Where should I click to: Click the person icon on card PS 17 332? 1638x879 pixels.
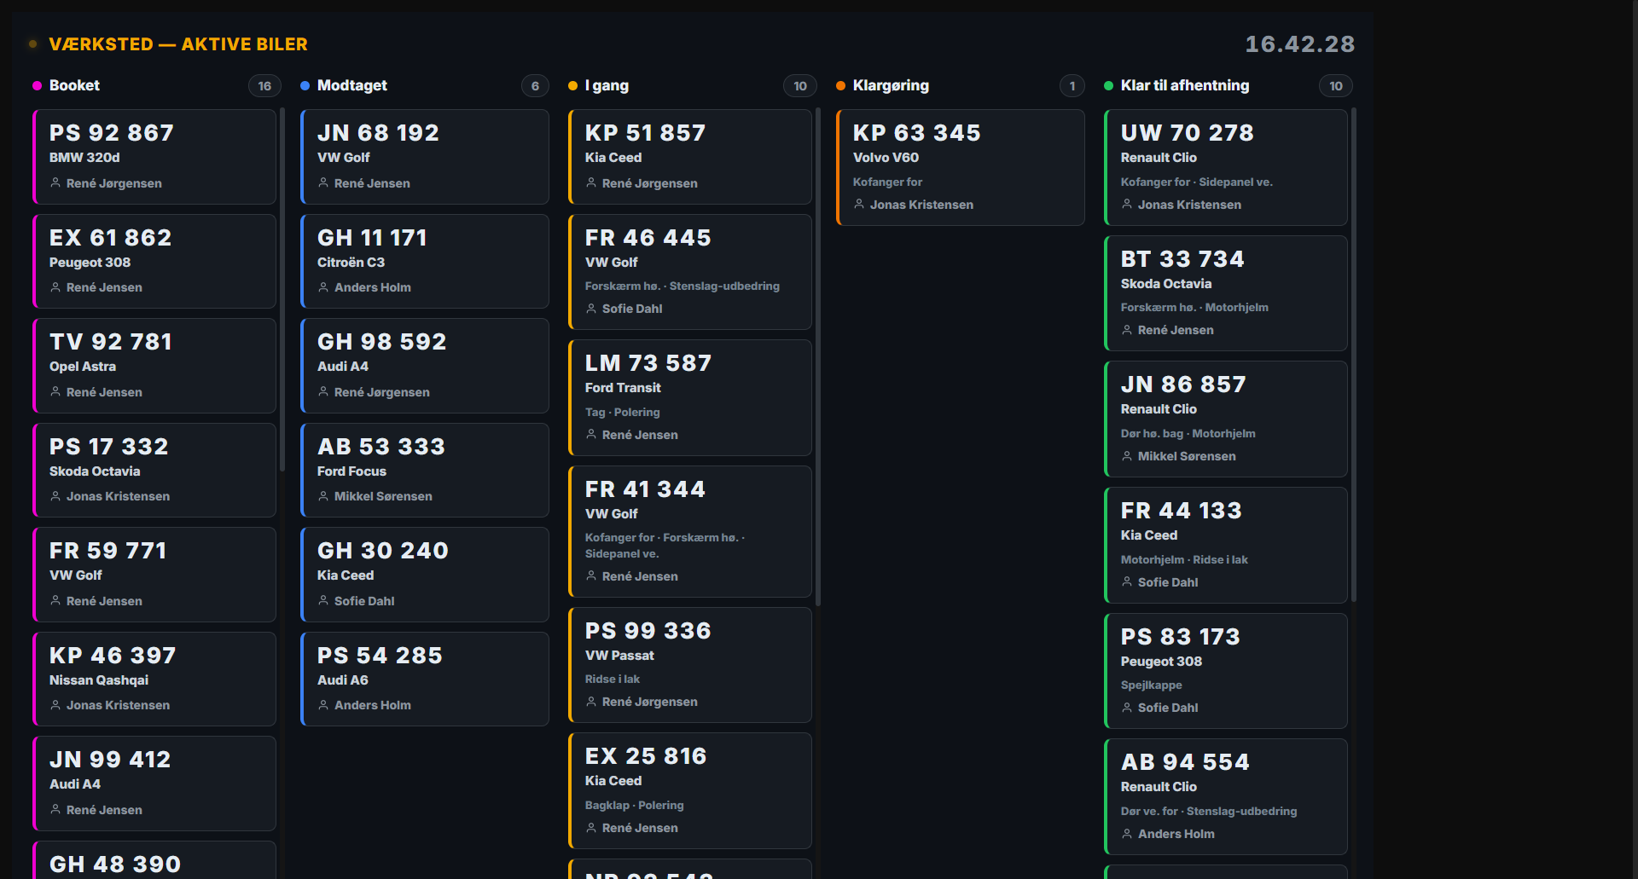(x=55, y=496)
